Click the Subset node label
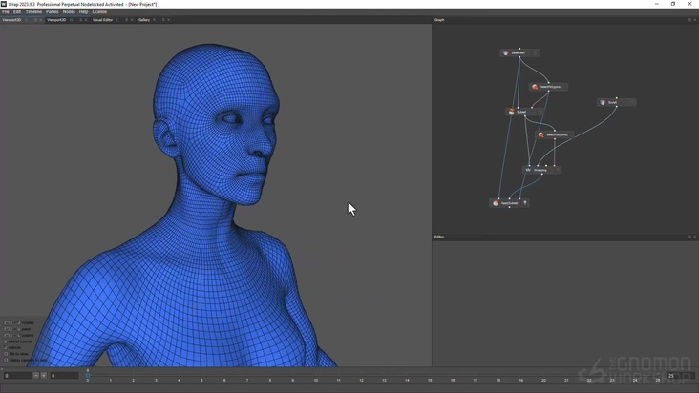 point(521,112)
